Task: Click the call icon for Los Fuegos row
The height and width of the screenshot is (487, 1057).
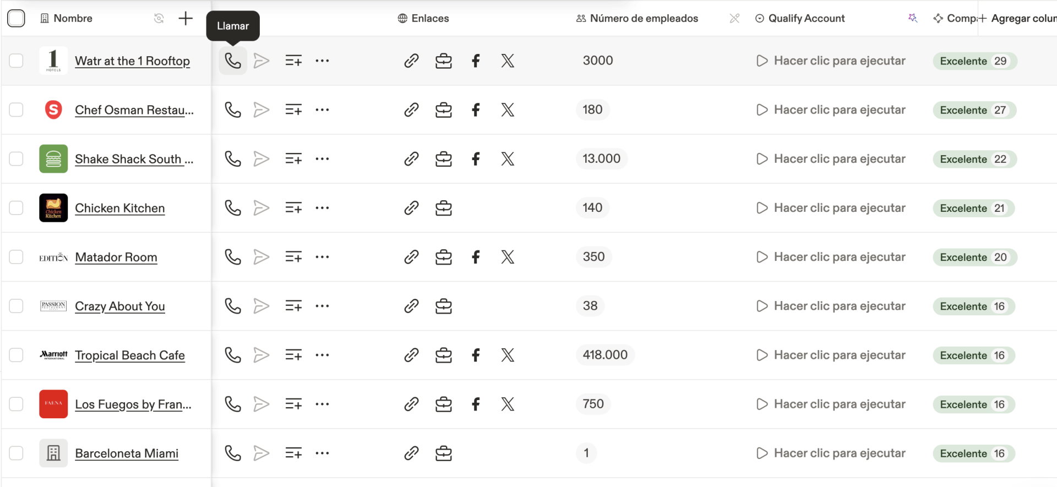Action: 233,404
